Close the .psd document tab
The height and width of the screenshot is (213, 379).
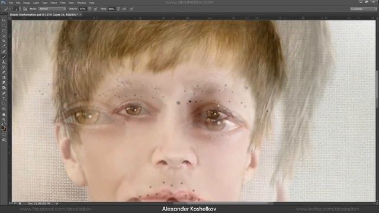pyautogui.click(x=81, y=14)
